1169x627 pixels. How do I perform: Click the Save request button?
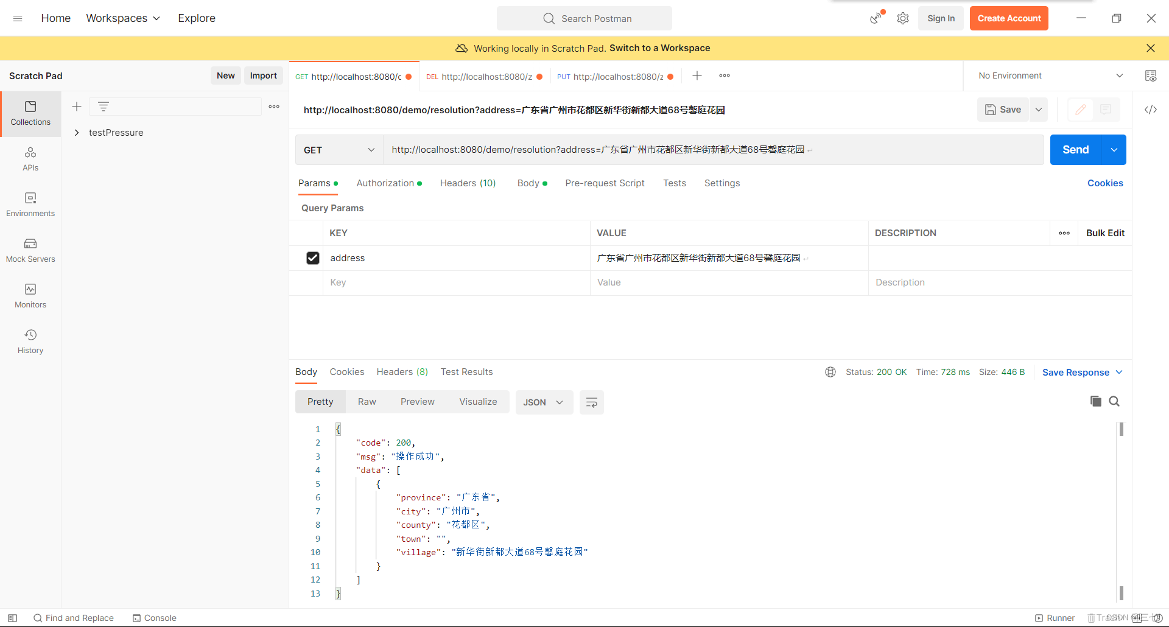point(1003,110)
